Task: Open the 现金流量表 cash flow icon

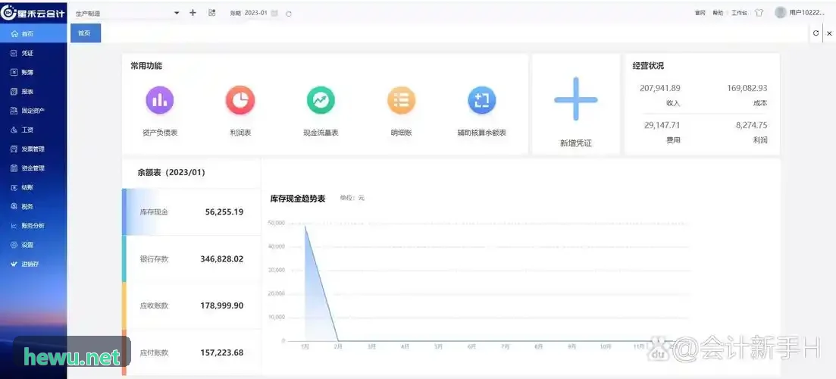Action: (321, 100)
